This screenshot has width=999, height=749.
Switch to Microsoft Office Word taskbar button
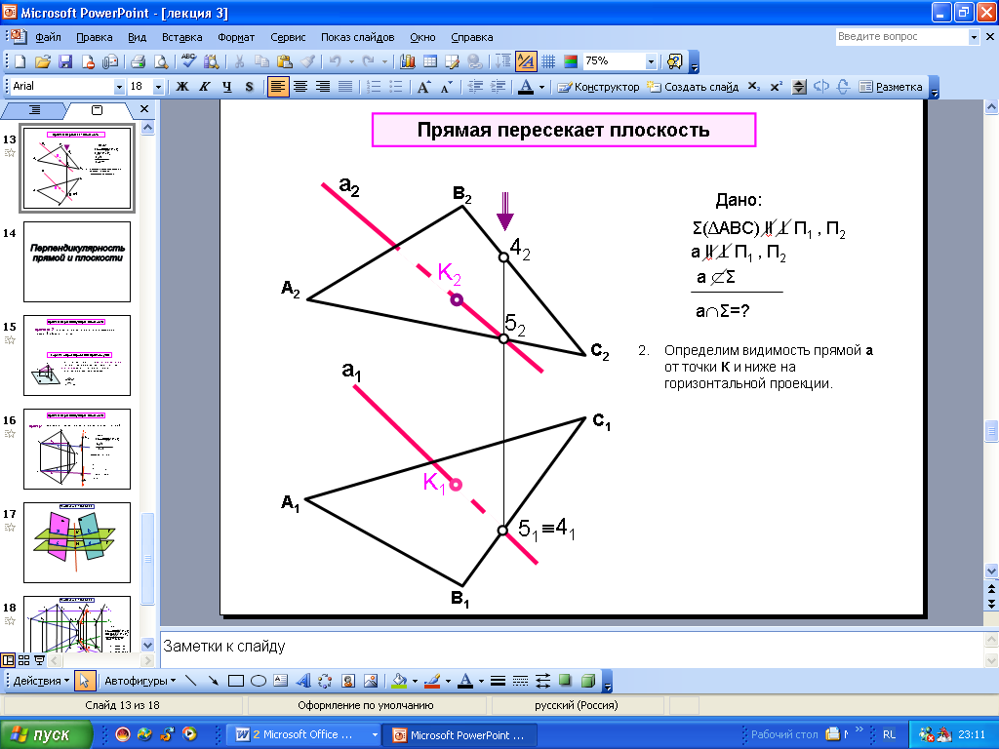(304, 734)
